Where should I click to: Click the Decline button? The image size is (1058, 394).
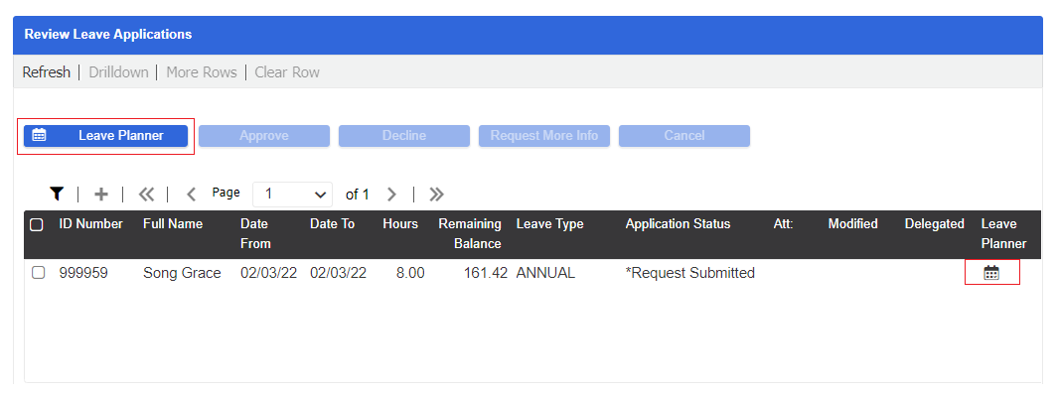404,135
